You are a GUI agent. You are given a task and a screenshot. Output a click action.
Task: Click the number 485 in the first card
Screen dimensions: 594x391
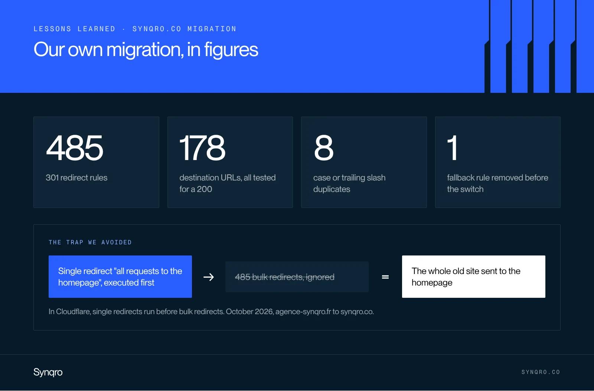(x=74, y=148)
